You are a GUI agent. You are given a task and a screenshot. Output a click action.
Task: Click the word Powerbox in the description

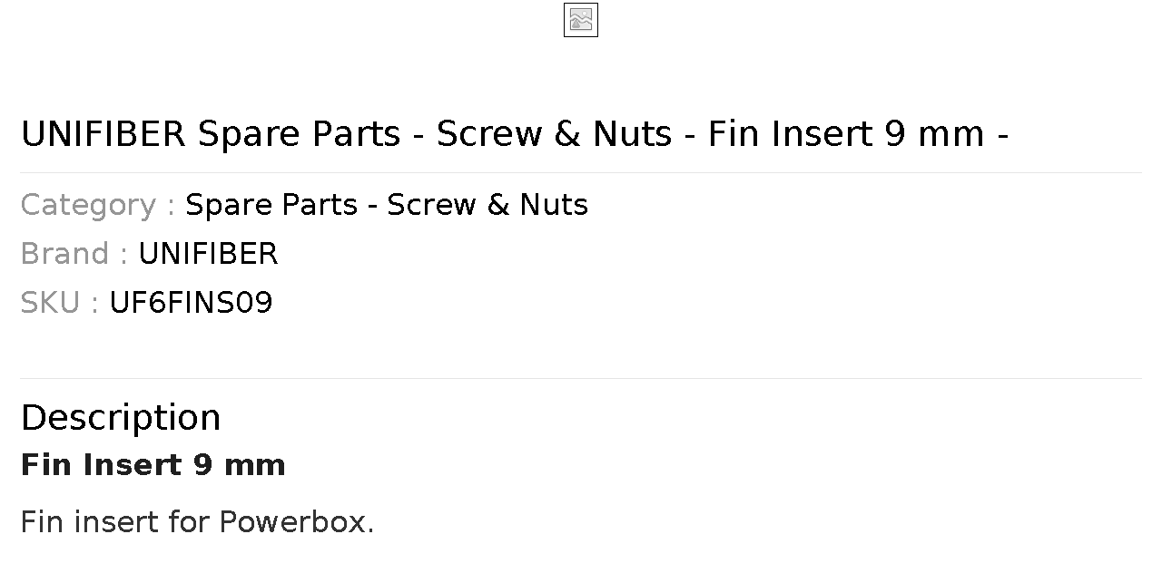pos(297,522)
